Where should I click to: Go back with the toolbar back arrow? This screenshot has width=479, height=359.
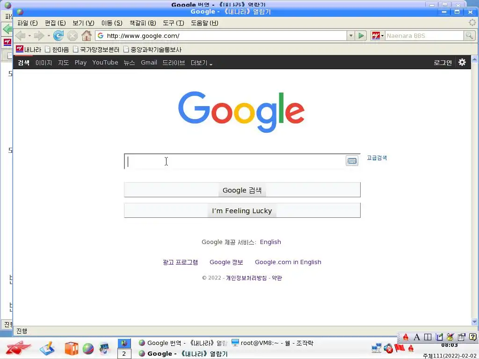[x=20, y=36]
